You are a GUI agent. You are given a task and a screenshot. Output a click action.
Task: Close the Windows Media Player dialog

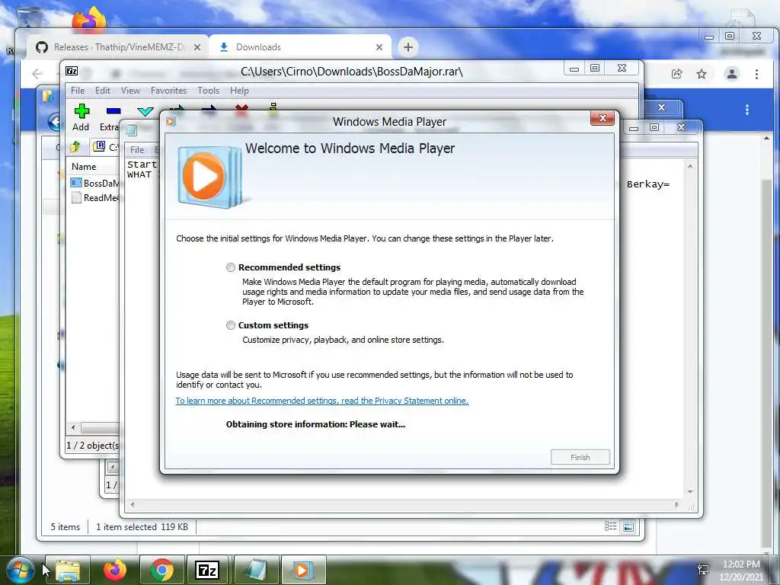(603, 118)
